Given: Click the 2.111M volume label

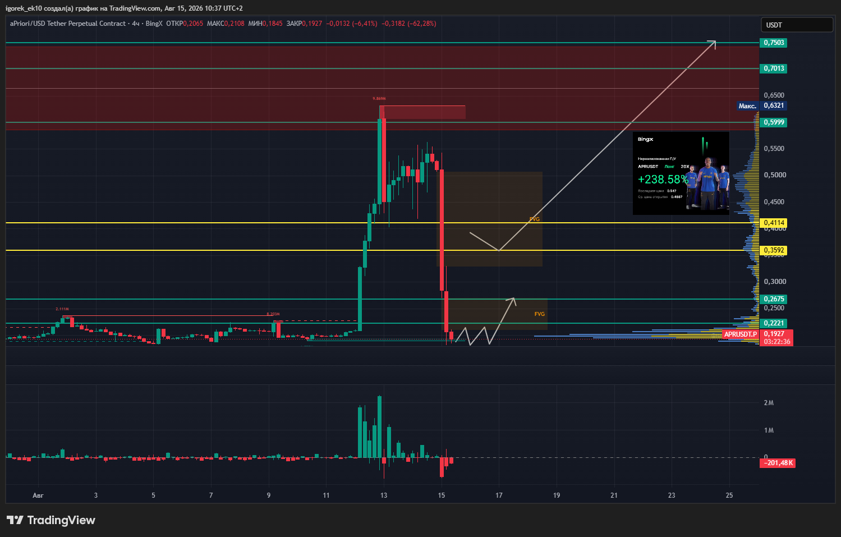Looking at the screenshot, I should 62,309.
